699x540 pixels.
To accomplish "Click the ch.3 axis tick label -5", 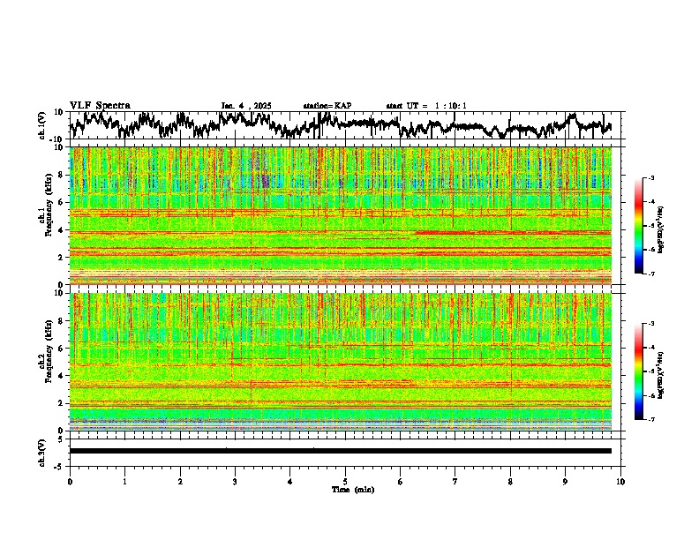I will 59,467.
